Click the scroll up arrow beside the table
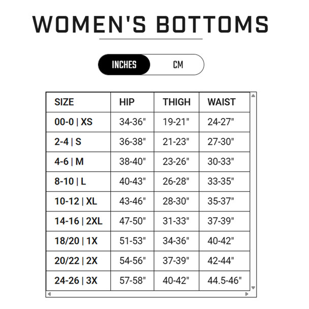Viewport: 309px width, 309px height. tap(253, 95)
